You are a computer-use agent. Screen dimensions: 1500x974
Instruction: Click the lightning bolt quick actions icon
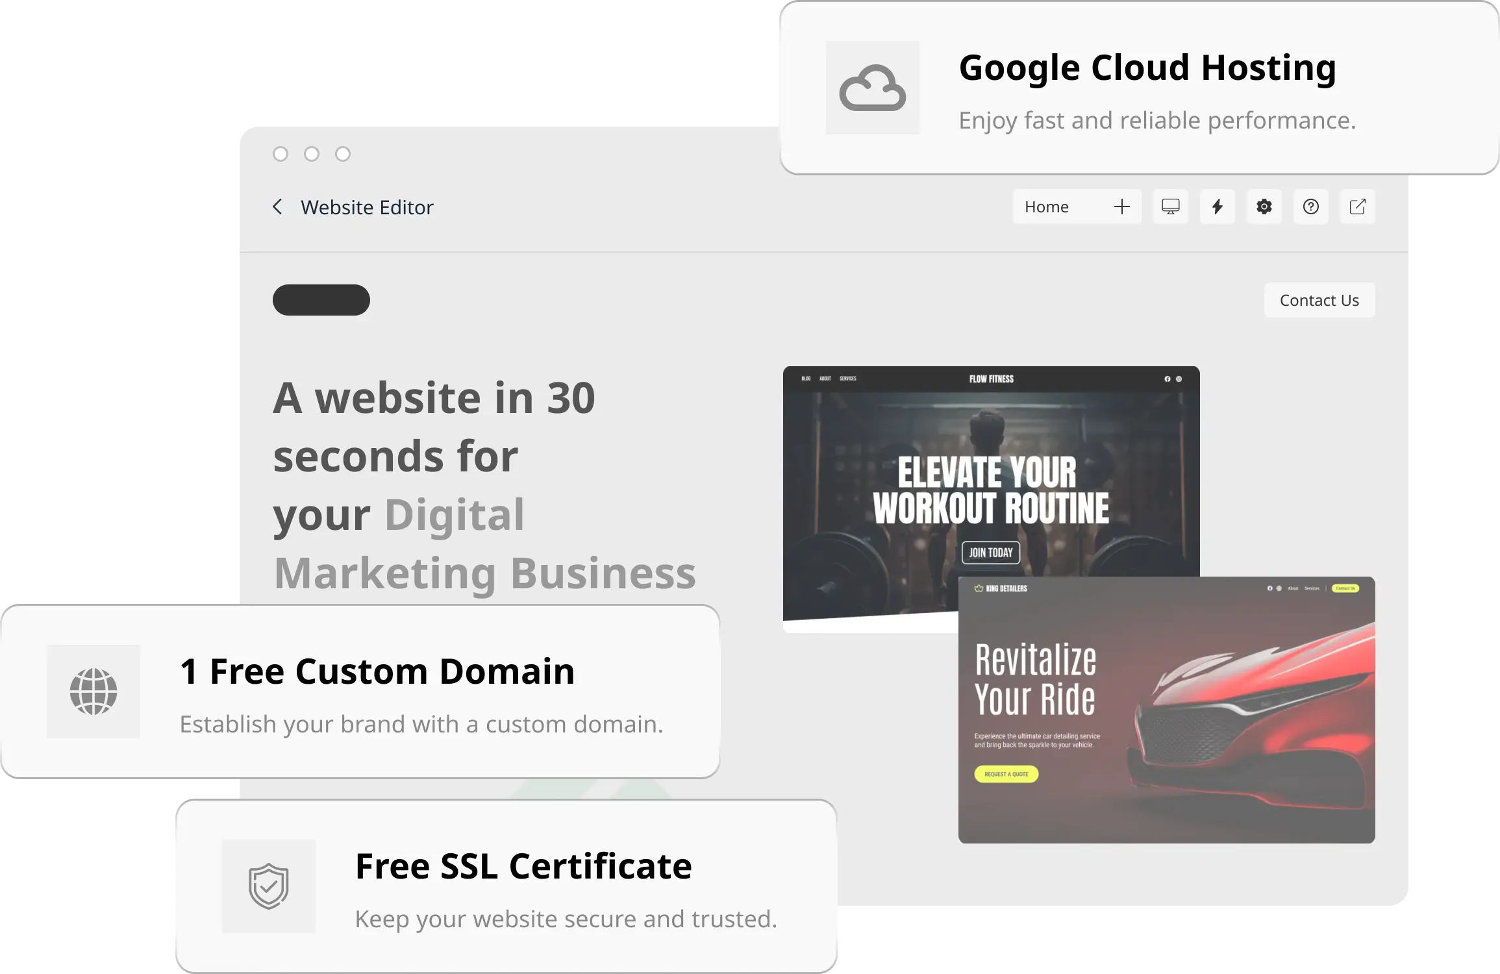1217,207
